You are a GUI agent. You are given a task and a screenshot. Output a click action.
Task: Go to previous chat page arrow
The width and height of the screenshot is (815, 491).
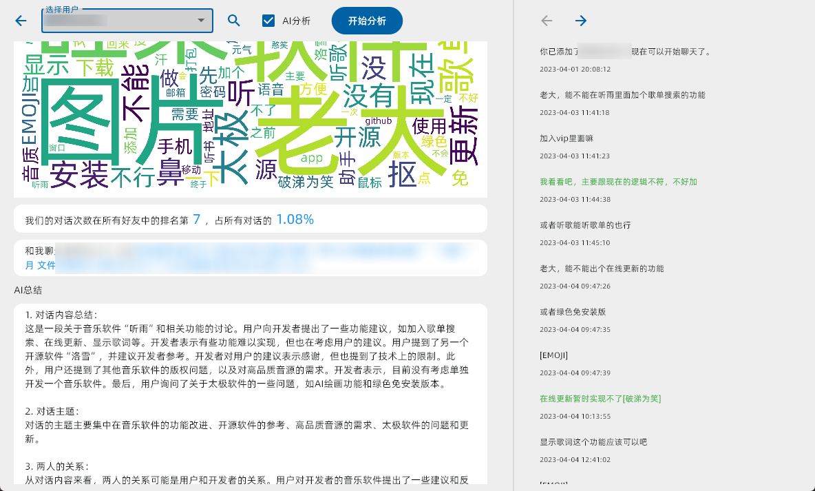547,21
